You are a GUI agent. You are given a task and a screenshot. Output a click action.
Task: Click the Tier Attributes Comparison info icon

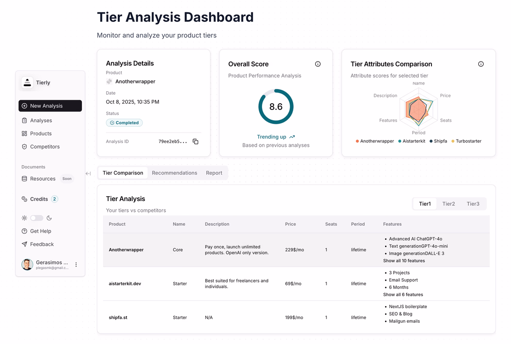point(481,64)
